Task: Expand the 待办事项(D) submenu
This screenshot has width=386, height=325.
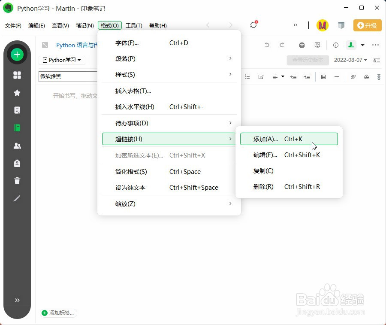Action: tap(169, 123)
